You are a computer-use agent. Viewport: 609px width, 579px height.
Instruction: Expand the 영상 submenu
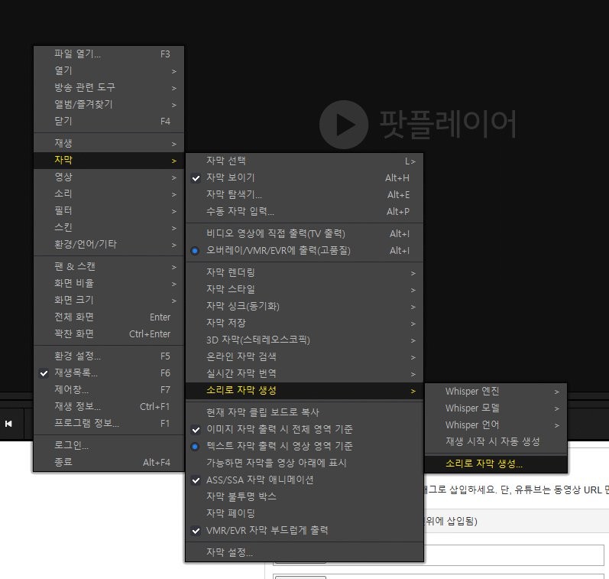pos(109,177)
